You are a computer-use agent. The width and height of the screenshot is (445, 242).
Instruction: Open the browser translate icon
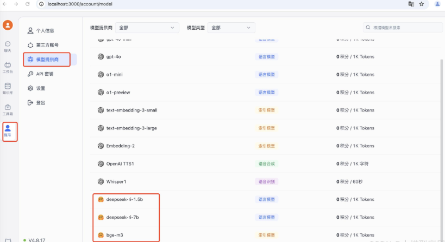coord(411,4)
